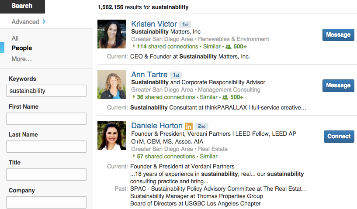Viewport: 357px width, 209px height.
Task: Open Ann Tartre's profile name link
Action: (149, 75)
